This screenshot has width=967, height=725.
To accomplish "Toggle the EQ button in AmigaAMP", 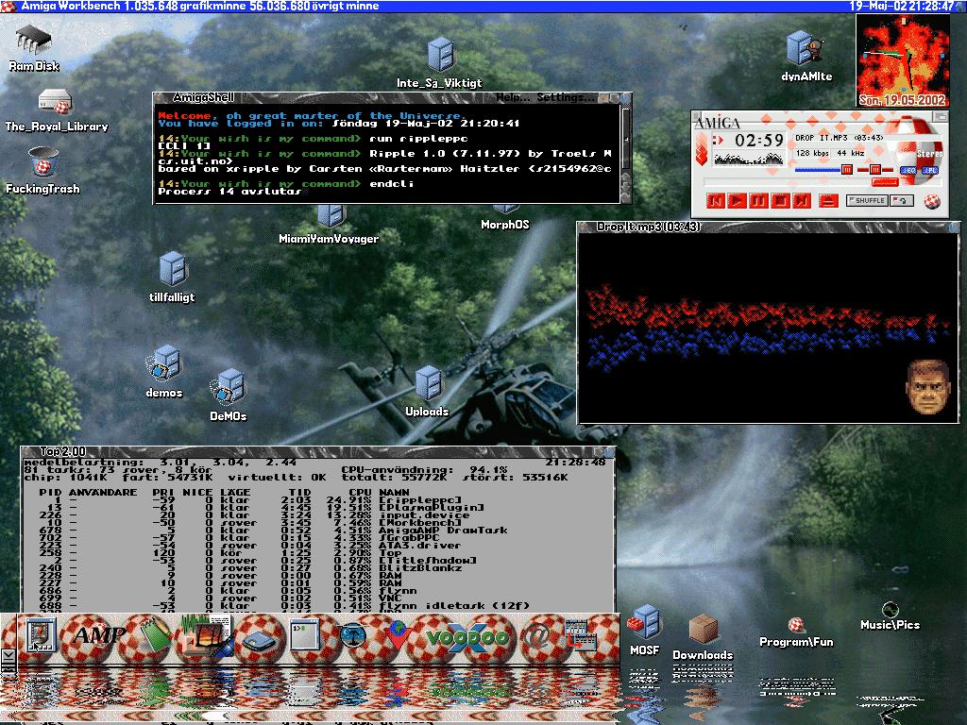I will (908, 170).
